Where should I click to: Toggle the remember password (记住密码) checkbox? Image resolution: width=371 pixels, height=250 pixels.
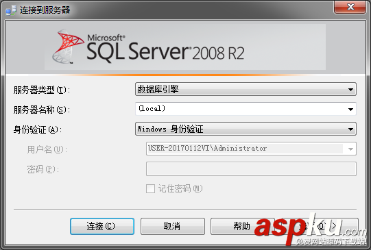click(x=150, y=188)
